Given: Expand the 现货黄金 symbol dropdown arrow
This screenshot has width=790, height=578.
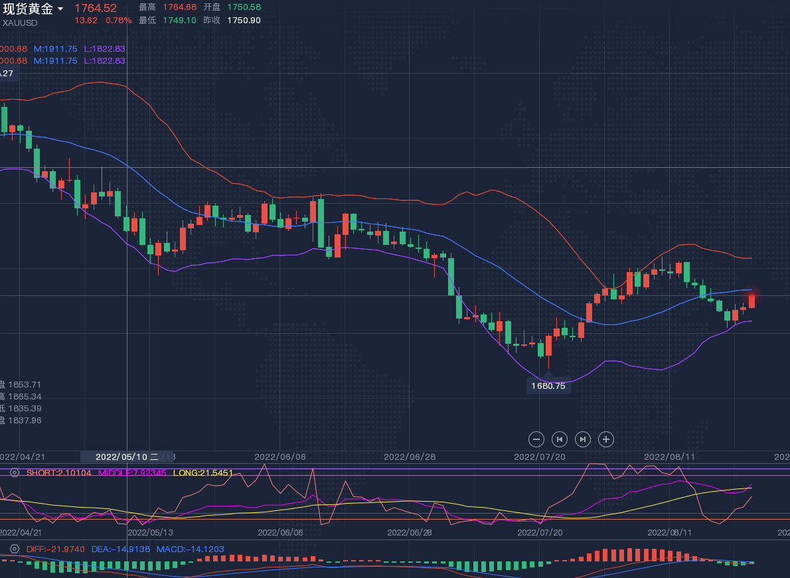Looking at the screenshot, I should pyautogui.click(x=61, y=9).
